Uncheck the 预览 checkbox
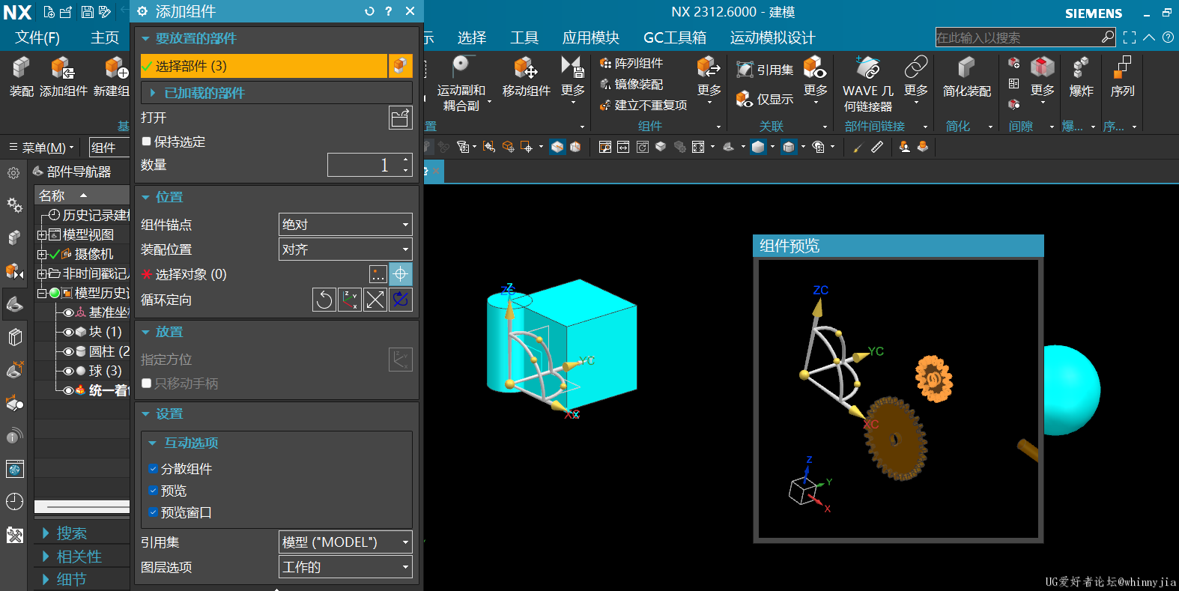Image resolution: width=1179 pixels, height=591 pixels. coord(153,491)
